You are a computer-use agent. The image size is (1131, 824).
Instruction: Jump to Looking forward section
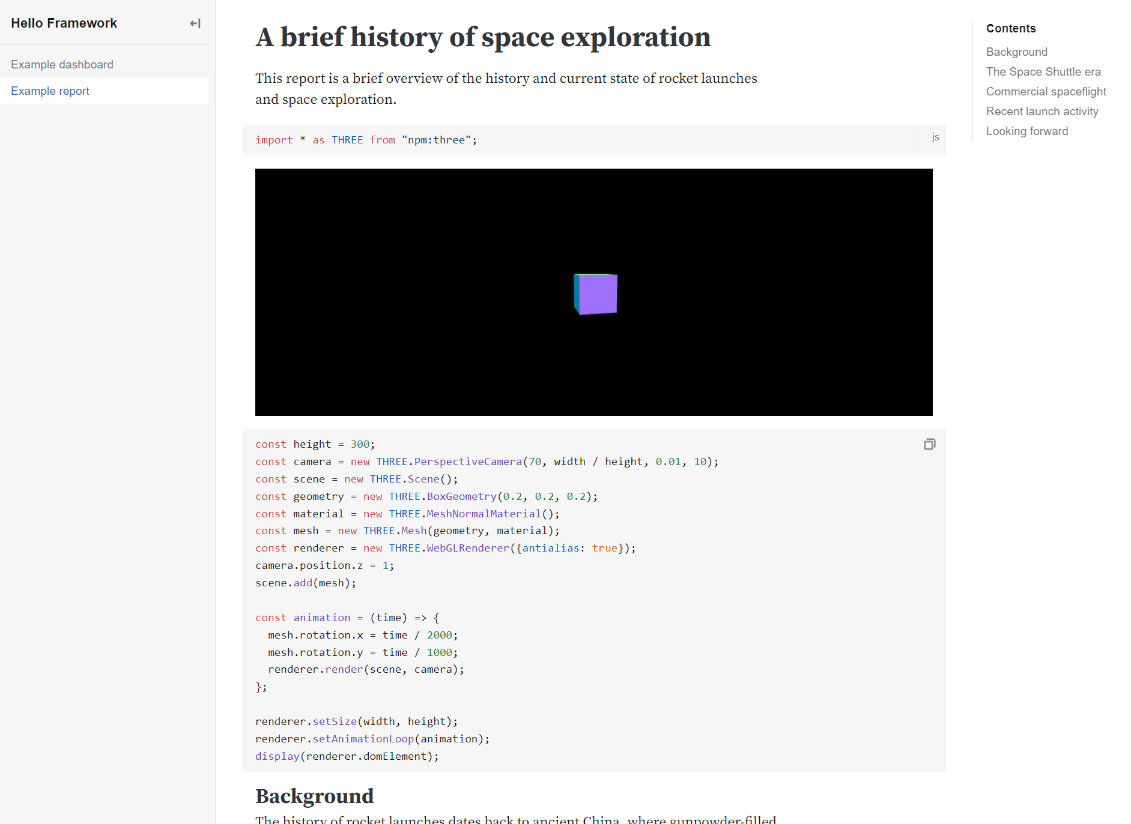coord(1026,131)
